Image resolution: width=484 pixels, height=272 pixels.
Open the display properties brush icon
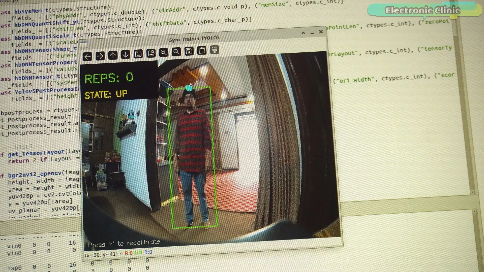(215, 50)
